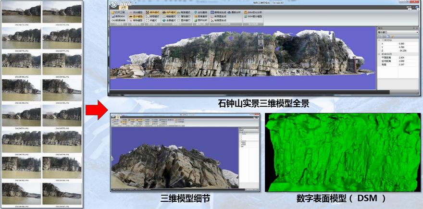Select the 填充模式 fill mode
The height and width of the screenshot is (209, 423).
(153, 12)
